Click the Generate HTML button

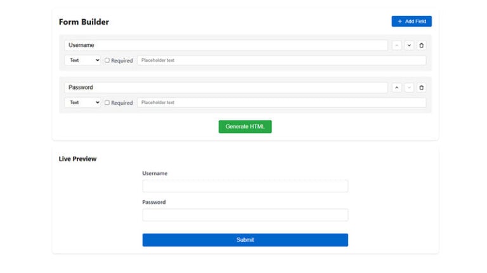(x=245, y=126)
